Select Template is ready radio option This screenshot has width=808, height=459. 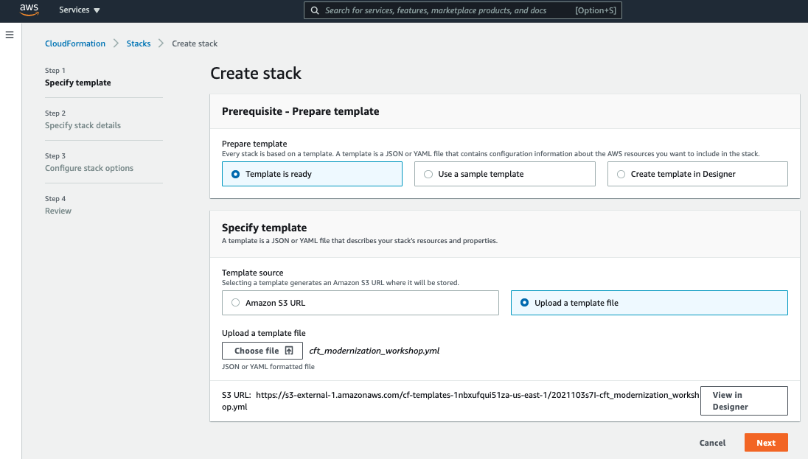point(312,174)
